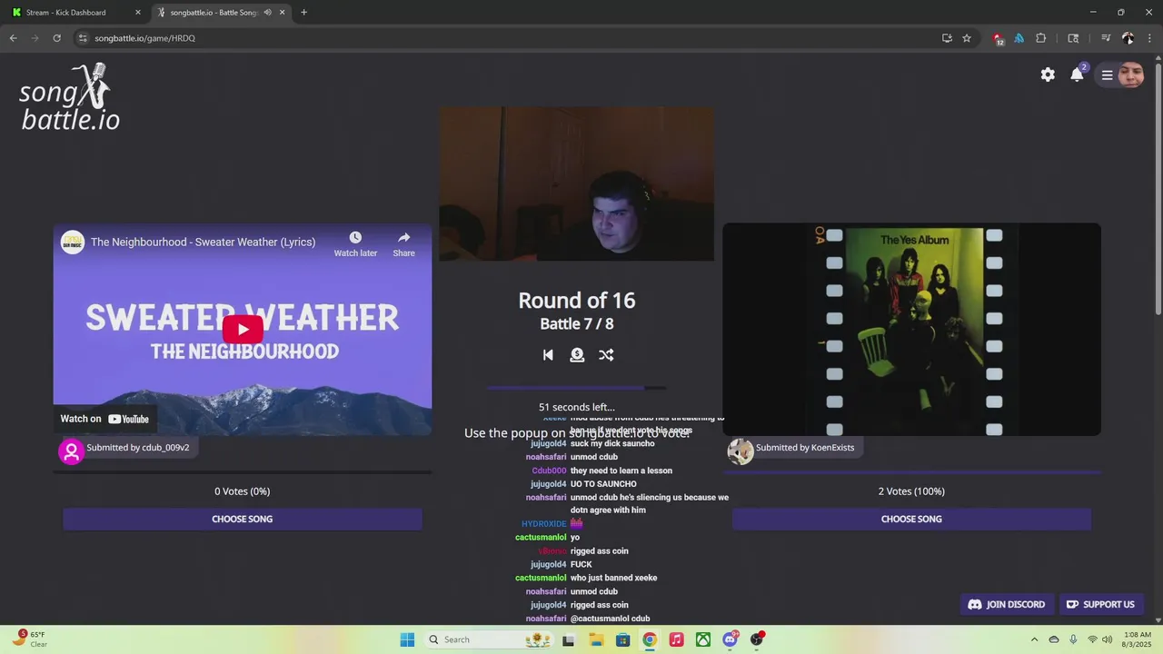Screen dimensions: 1163x654
Task: Click KoenExists song vote bar
Action: click(x=911, y=472)
